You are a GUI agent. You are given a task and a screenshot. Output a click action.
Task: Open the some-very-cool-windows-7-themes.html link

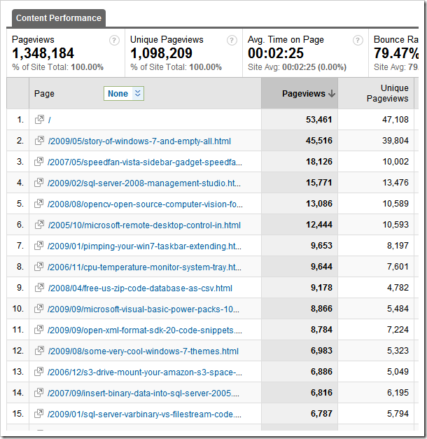143,351
